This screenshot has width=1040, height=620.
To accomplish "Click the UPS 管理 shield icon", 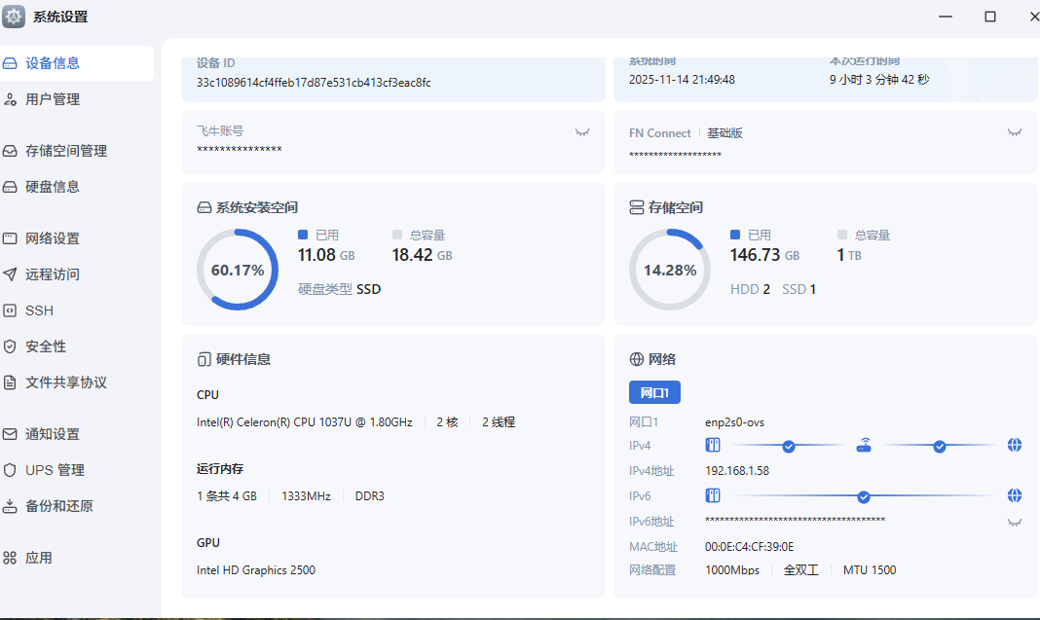I will pos(10,469).
